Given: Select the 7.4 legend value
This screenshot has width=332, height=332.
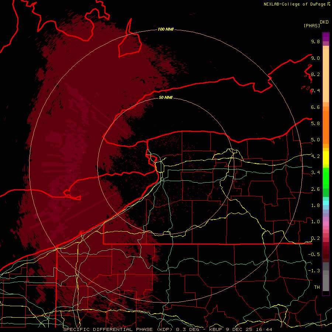Looking at the screenshot, I should pyautogui.click(x=315, y=91).
